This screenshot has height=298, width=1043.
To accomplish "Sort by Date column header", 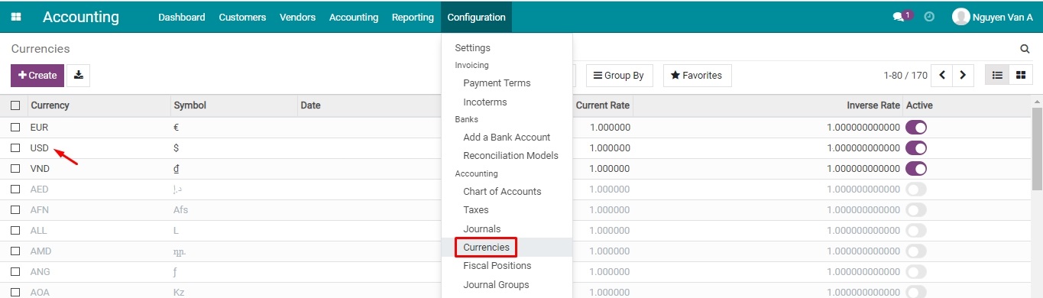I will (x=369, y=105).
